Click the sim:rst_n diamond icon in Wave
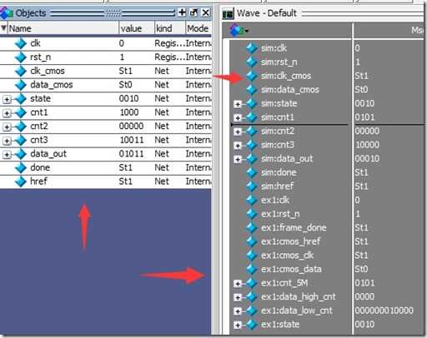The width and height of the screenshot is (427, 338). (x=252, y=62)
